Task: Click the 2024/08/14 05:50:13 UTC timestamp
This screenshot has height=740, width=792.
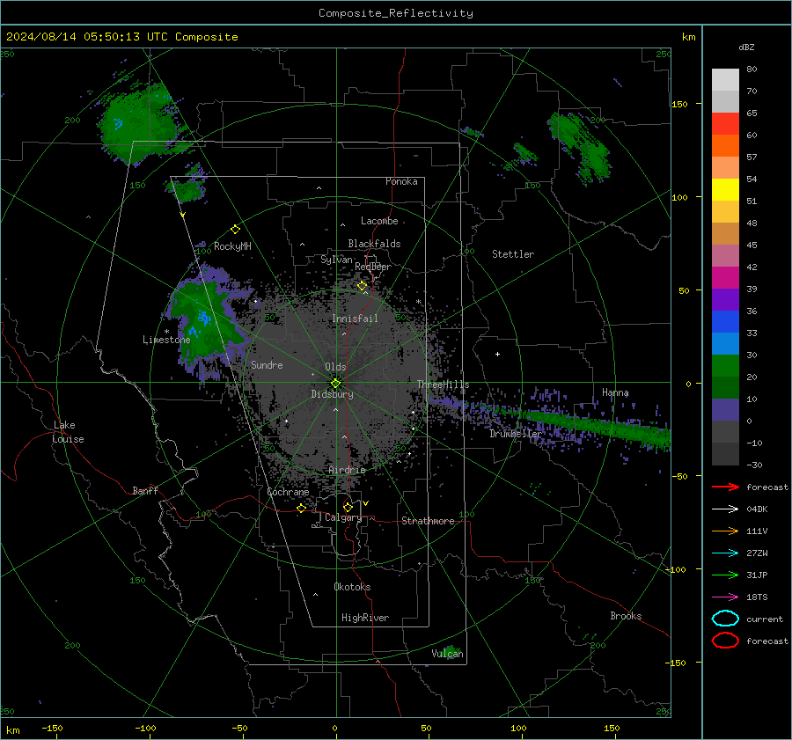Action: [x=87, y=37]
